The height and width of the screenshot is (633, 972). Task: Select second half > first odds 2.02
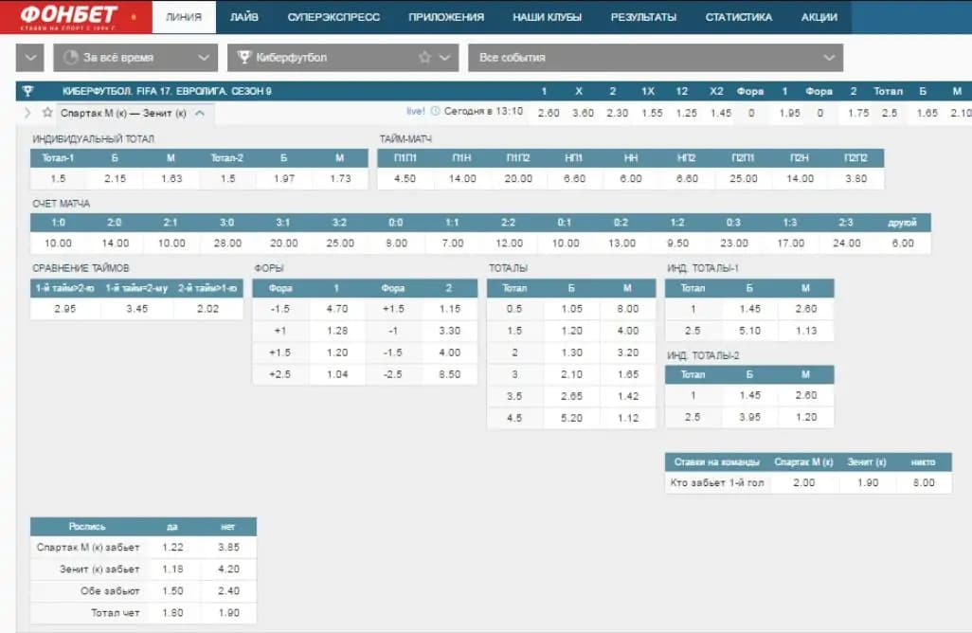(x=208, y=309)
